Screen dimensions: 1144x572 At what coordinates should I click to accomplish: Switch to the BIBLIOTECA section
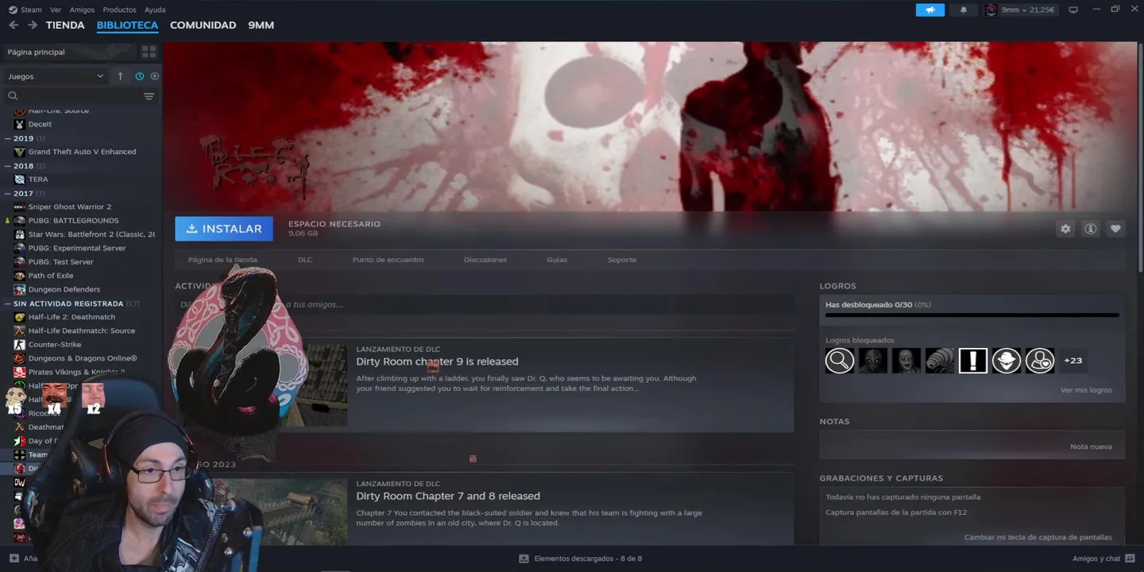coord(127,25)
